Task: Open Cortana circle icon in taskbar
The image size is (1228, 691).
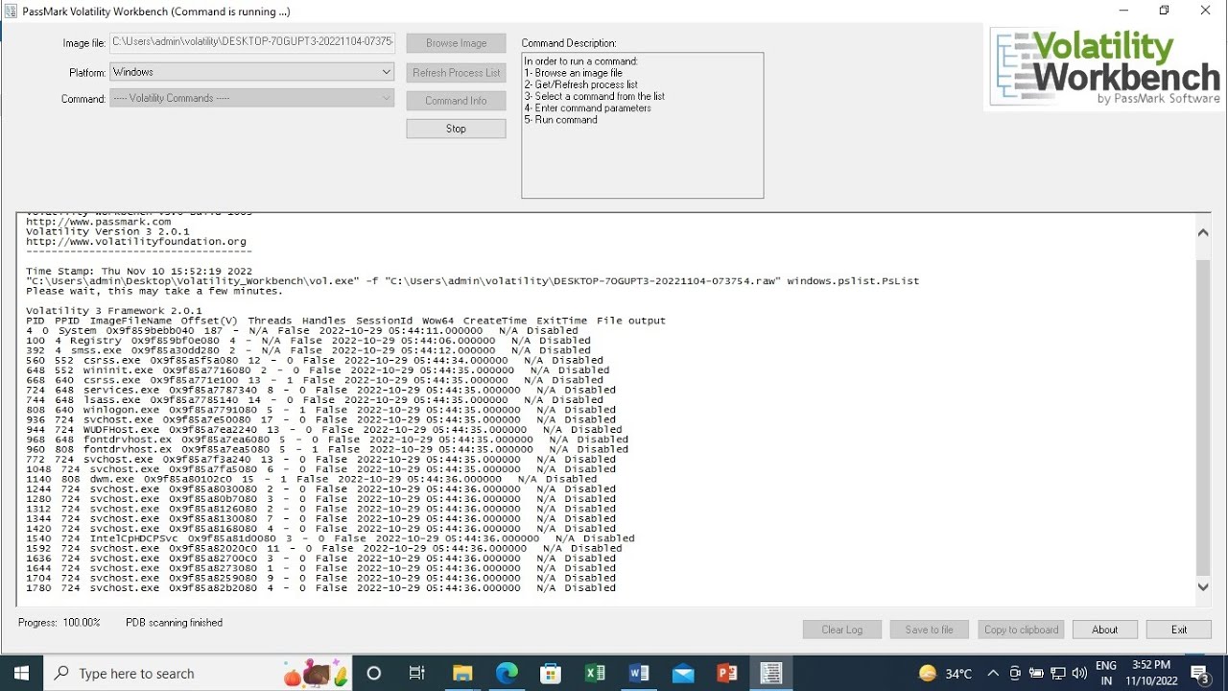Action: click(374, 674)
